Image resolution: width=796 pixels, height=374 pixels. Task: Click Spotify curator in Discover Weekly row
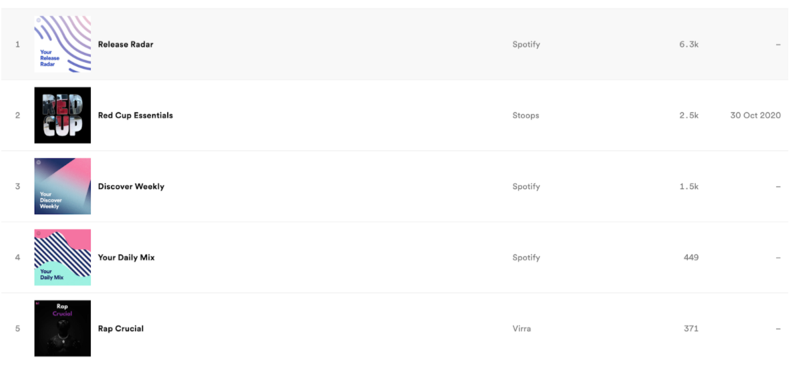[526, 186]
